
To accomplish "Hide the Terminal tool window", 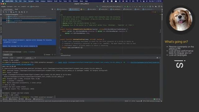I will tap(160, 58).
